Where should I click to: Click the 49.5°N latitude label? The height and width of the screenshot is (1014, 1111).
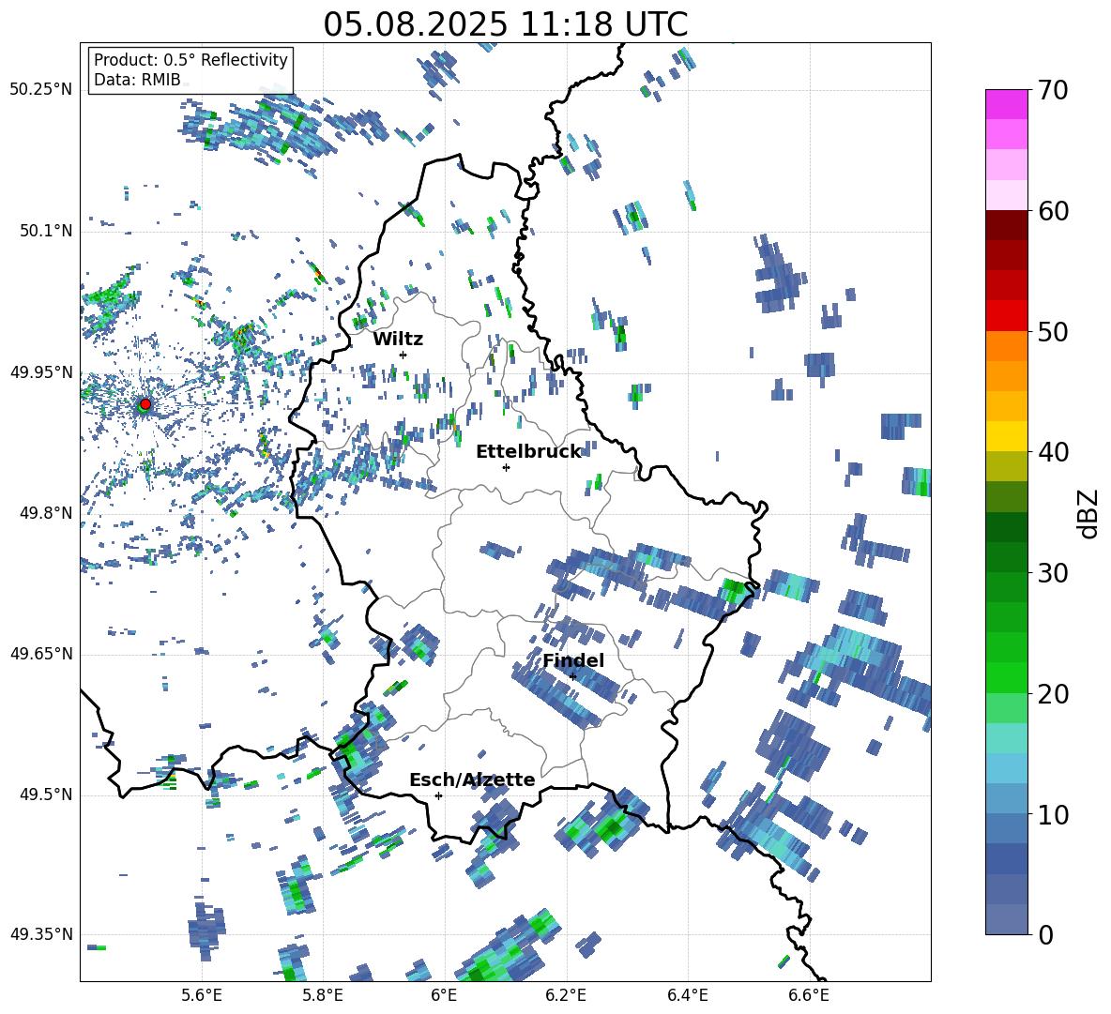46,795
